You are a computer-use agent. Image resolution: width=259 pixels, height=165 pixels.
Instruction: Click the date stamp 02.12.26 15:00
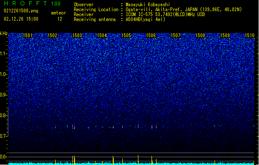[x=21, y=19]
